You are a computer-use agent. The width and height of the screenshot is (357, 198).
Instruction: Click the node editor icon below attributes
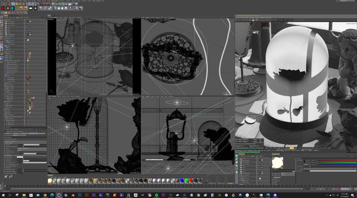click(11, 176)
